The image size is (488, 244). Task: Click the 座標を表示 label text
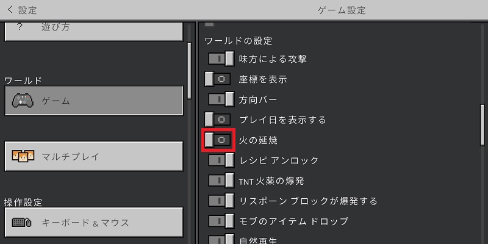263,79
